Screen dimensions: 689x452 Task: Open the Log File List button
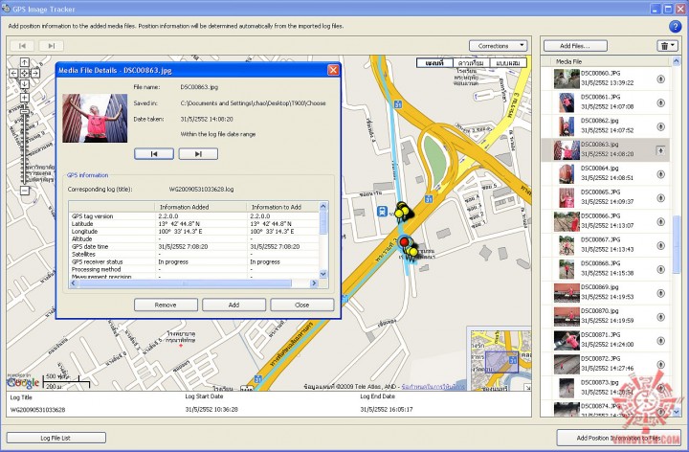pos(56,438)
